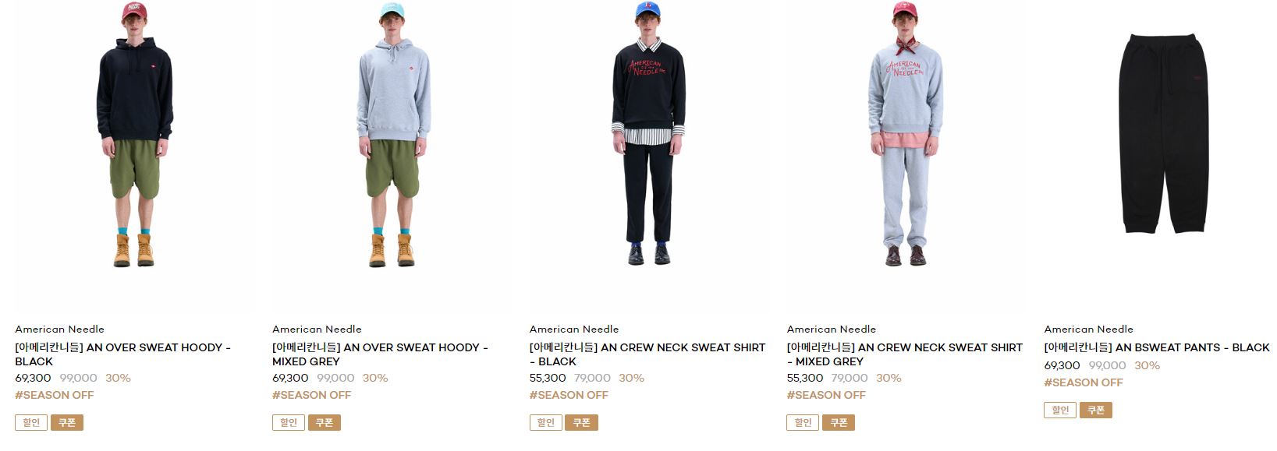Click #SEASON OFF tag under BSWEAT pants

tap(1084, 382)
